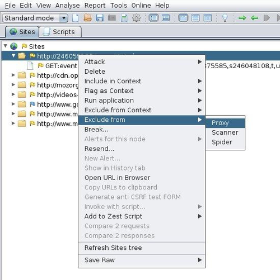The height and width of the screenshot is (280, 280).
Task: Switch to the Scripts tab
Action: coord(60,32)
